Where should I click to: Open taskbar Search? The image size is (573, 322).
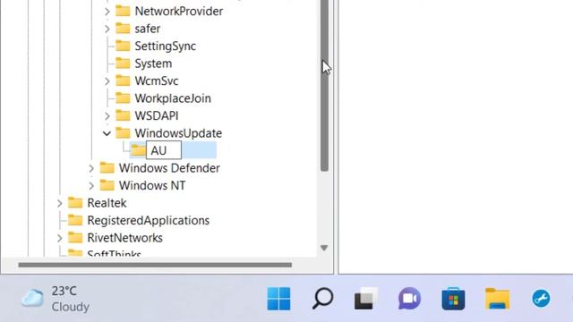(x=322, y=299)
